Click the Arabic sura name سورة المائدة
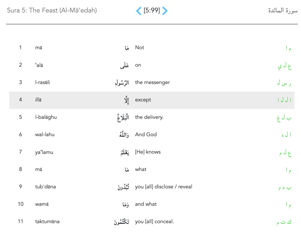301x233 pixels. [x=283, y=11]
